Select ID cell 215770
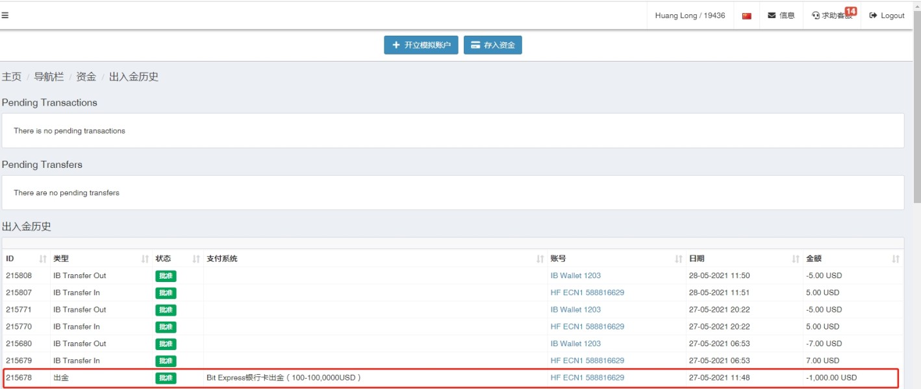921x389 pixels. 19,327
